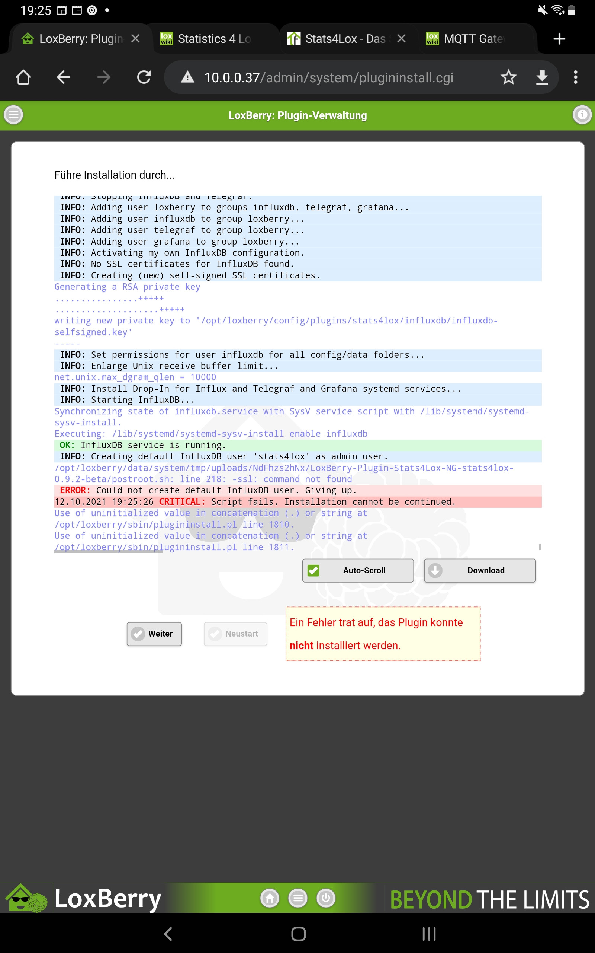Click the log horizontal scrollbar thumb
The width and height of the screenshot is (595, 953).
click(109, 551)
